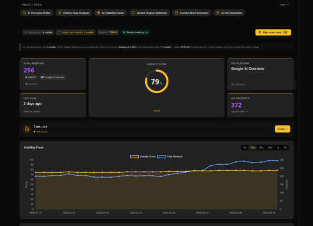
Task: Toggle Weekly tracking On pill
Action: [x=136, y=32]
